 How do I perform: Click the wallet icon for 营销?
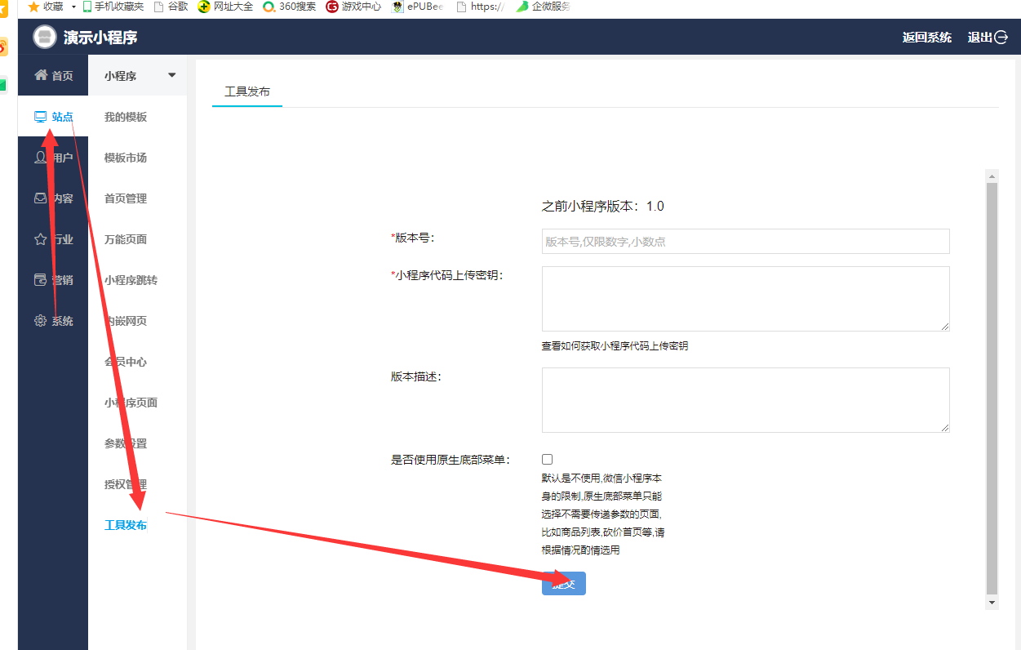click(40, 280)
